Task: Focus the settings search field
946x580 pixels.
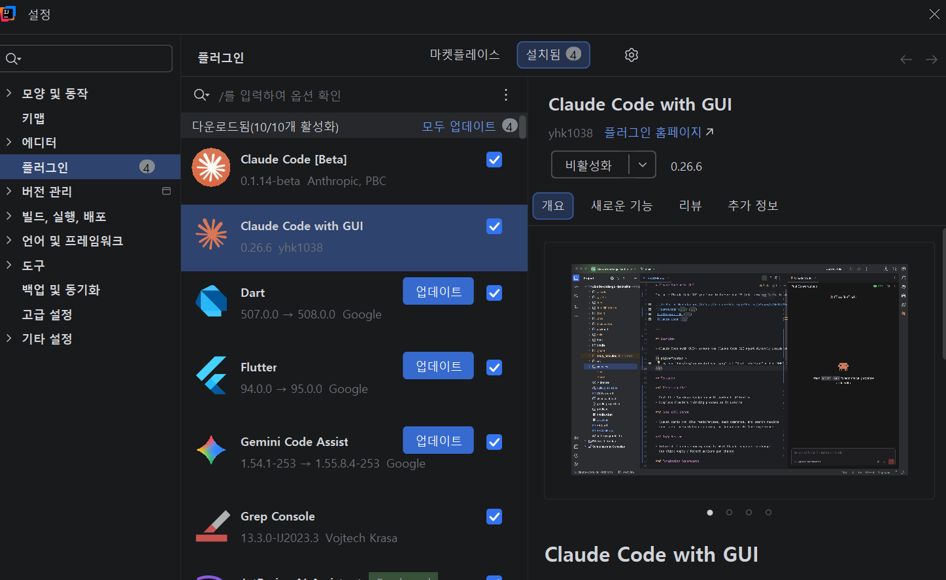Action: tap(86, 59)
